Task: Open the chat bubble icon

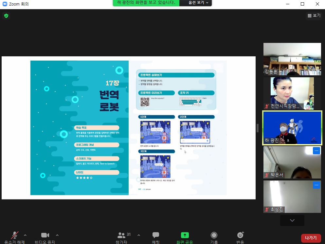Action: click(x=156, y=235)
